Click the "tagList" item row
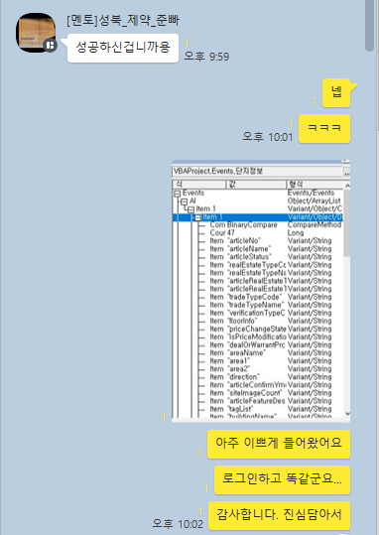379x535 pixels. coord(271,409)
